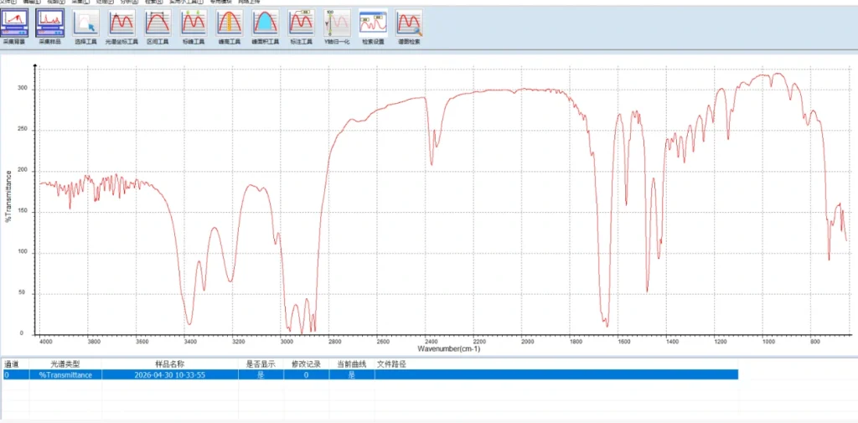Screen dimensions: 858x423
Task: Select sample name 2026-04-30 10-33-55
Action: click(169, 375)
